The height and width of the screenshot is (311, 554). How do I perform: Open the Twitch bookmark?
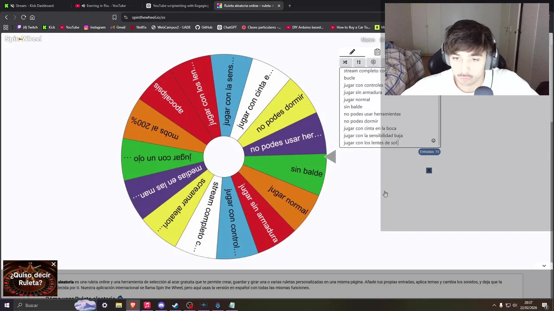(27, 27)
